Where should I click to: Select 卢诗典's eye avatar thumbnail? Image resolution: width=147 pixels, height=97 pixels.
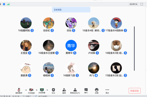click(x=94, y=46)
